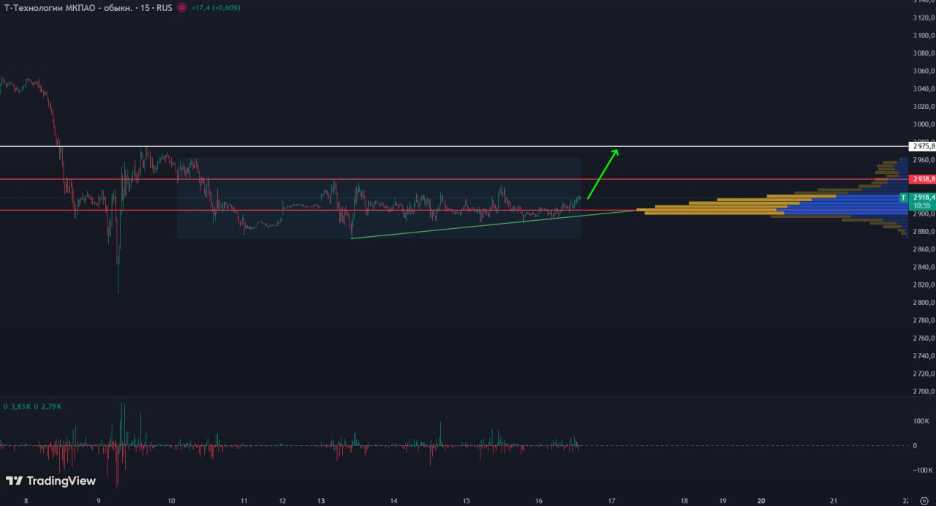Viewport: 936px width, 506px height.
Task: Open chart settings gear in bottom-right corner
Action: point(923,501)
